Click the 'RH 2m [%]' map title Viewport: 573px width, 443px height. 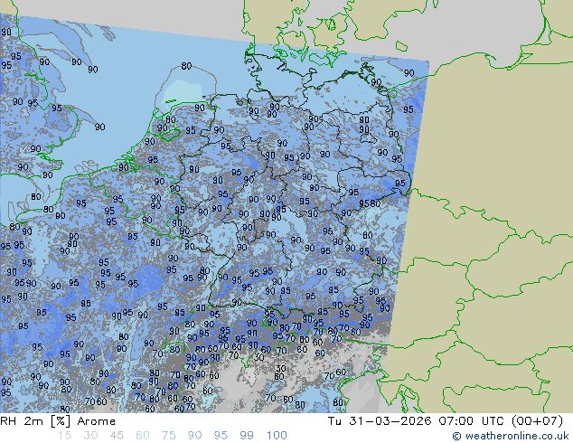pyautogui.click(x=35, y=421)
